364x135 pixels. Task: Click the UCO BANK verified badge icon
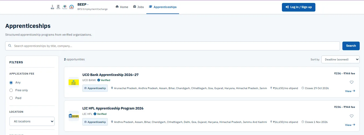pos(99,80)
